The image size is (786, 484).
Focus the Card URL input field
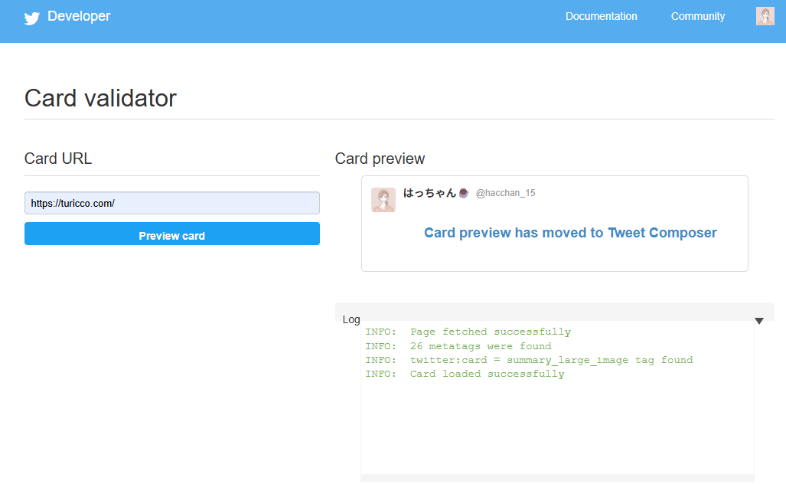pyautogui.click(x=172, y=203)
